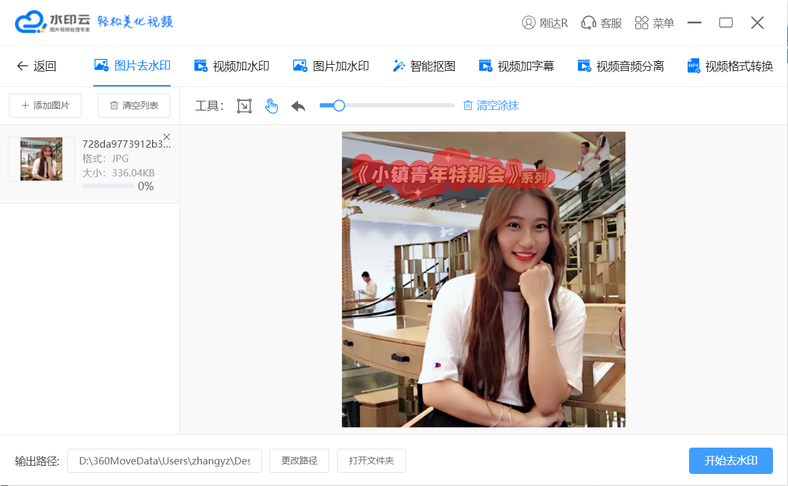Click the user account 刚达R
This screenshot has height=486, width=788.
coord(545,23)
